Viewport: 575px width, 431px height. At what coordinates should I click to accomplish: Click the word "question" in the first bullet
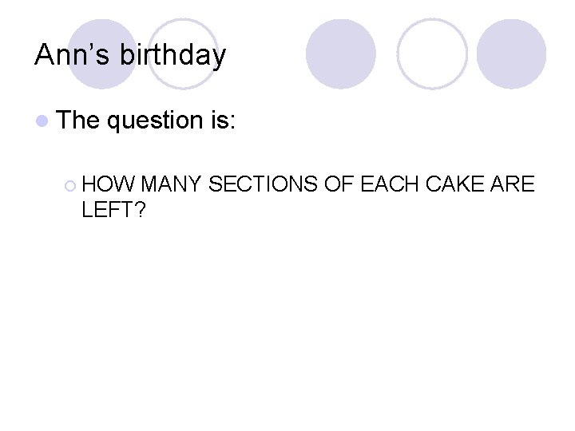(x=155, y=121)
